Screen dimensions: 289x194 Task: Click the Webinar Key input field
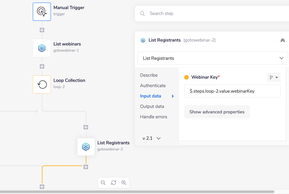(232, 91)
